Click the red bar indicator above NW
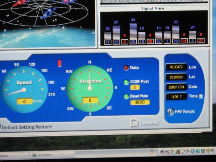The width and height of the screenshot is (216, 162). 60,63
